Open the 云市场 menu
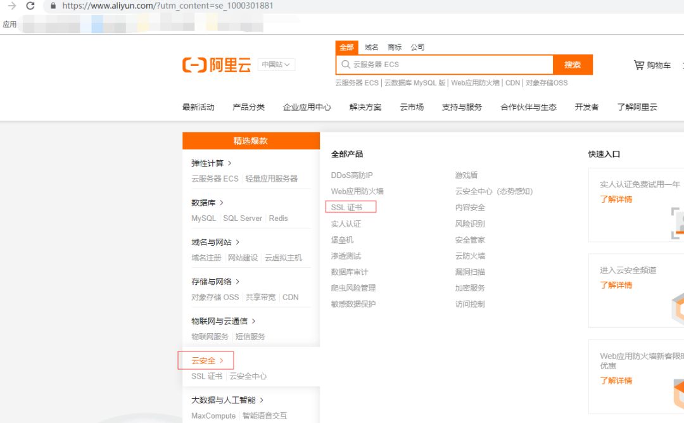 (412, 107)
